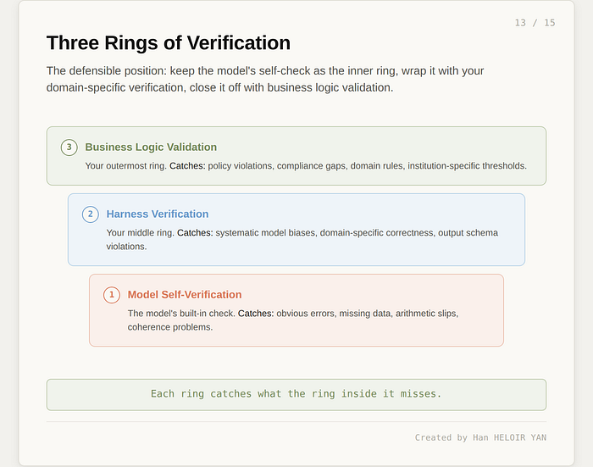Image resolution: width=593 pixels, height=467 pixels.
Task: Click the 'Your outermost ring' description line
Action: 306,166
